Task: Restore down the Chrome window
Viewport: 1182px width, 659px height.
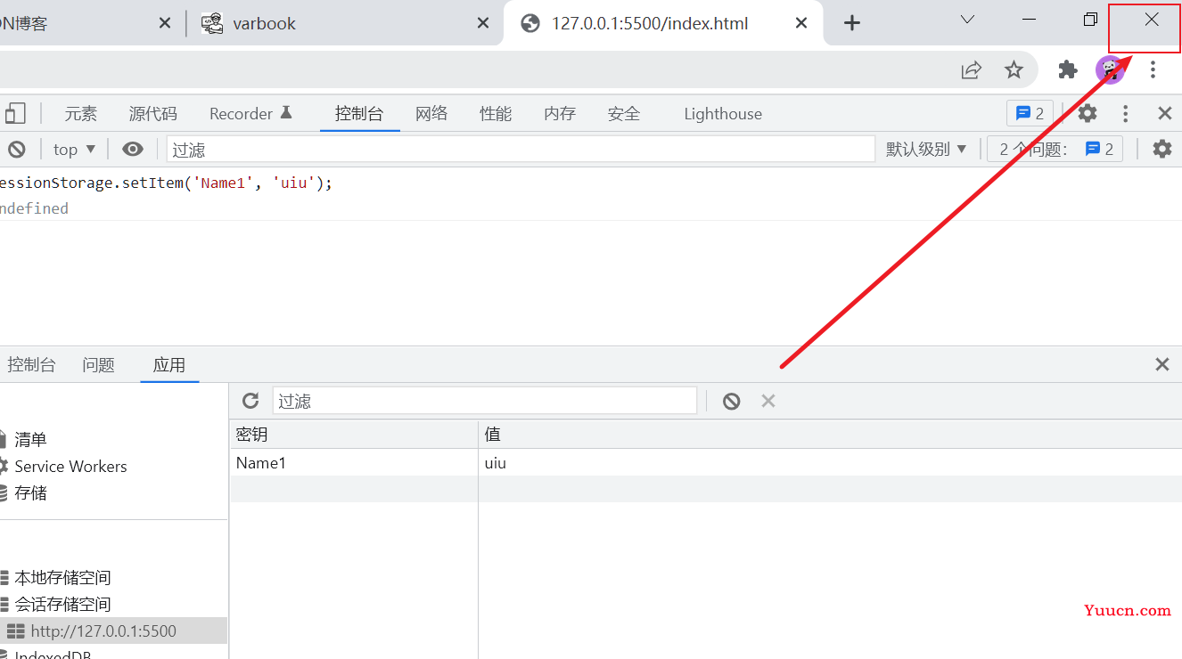Action: 1090,20
